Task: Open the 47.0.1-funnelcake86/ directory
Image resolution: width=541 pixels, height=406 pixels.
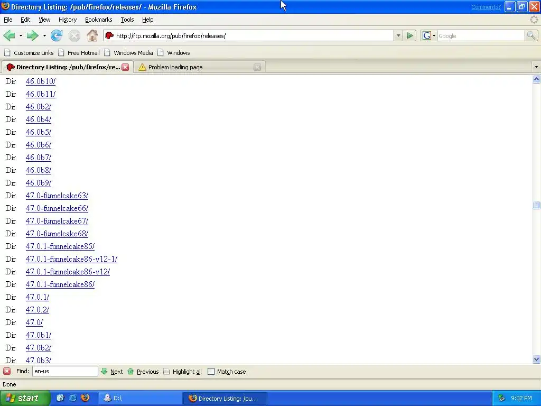Action: pyautogui.click(x=60, y=284)
